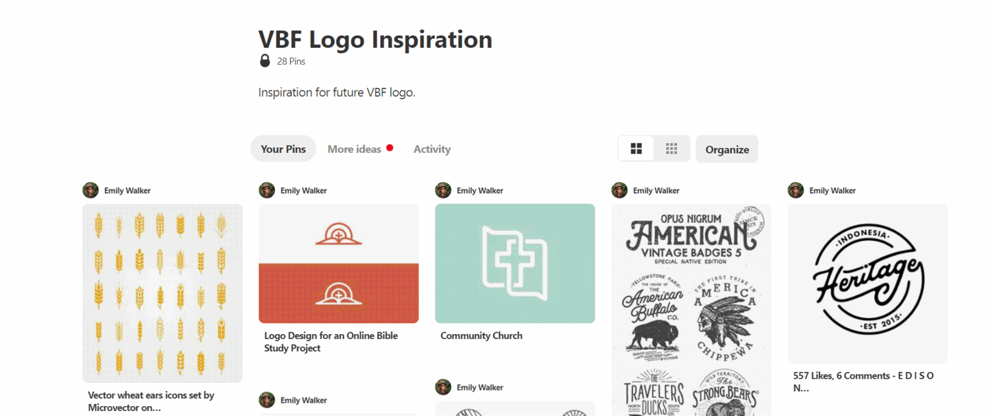Click Emily Walker avatar above Bible Study pin

click(x=267, y=190)
